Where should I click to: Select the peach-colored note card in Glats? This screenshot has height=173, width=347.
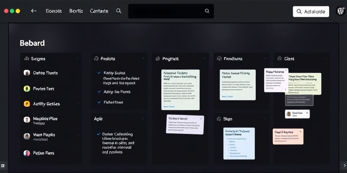[x=288, y=136]
